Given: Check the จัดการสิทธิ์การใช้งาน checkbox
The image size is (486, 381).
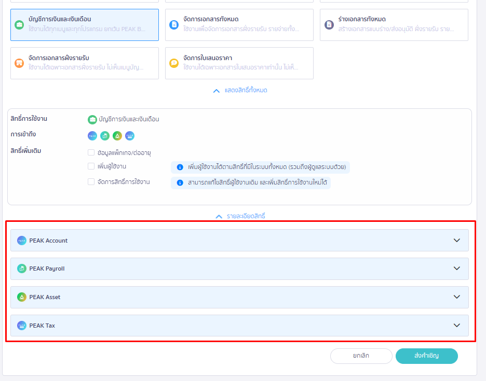Looking at the screenshot, I should click(91, 182).
